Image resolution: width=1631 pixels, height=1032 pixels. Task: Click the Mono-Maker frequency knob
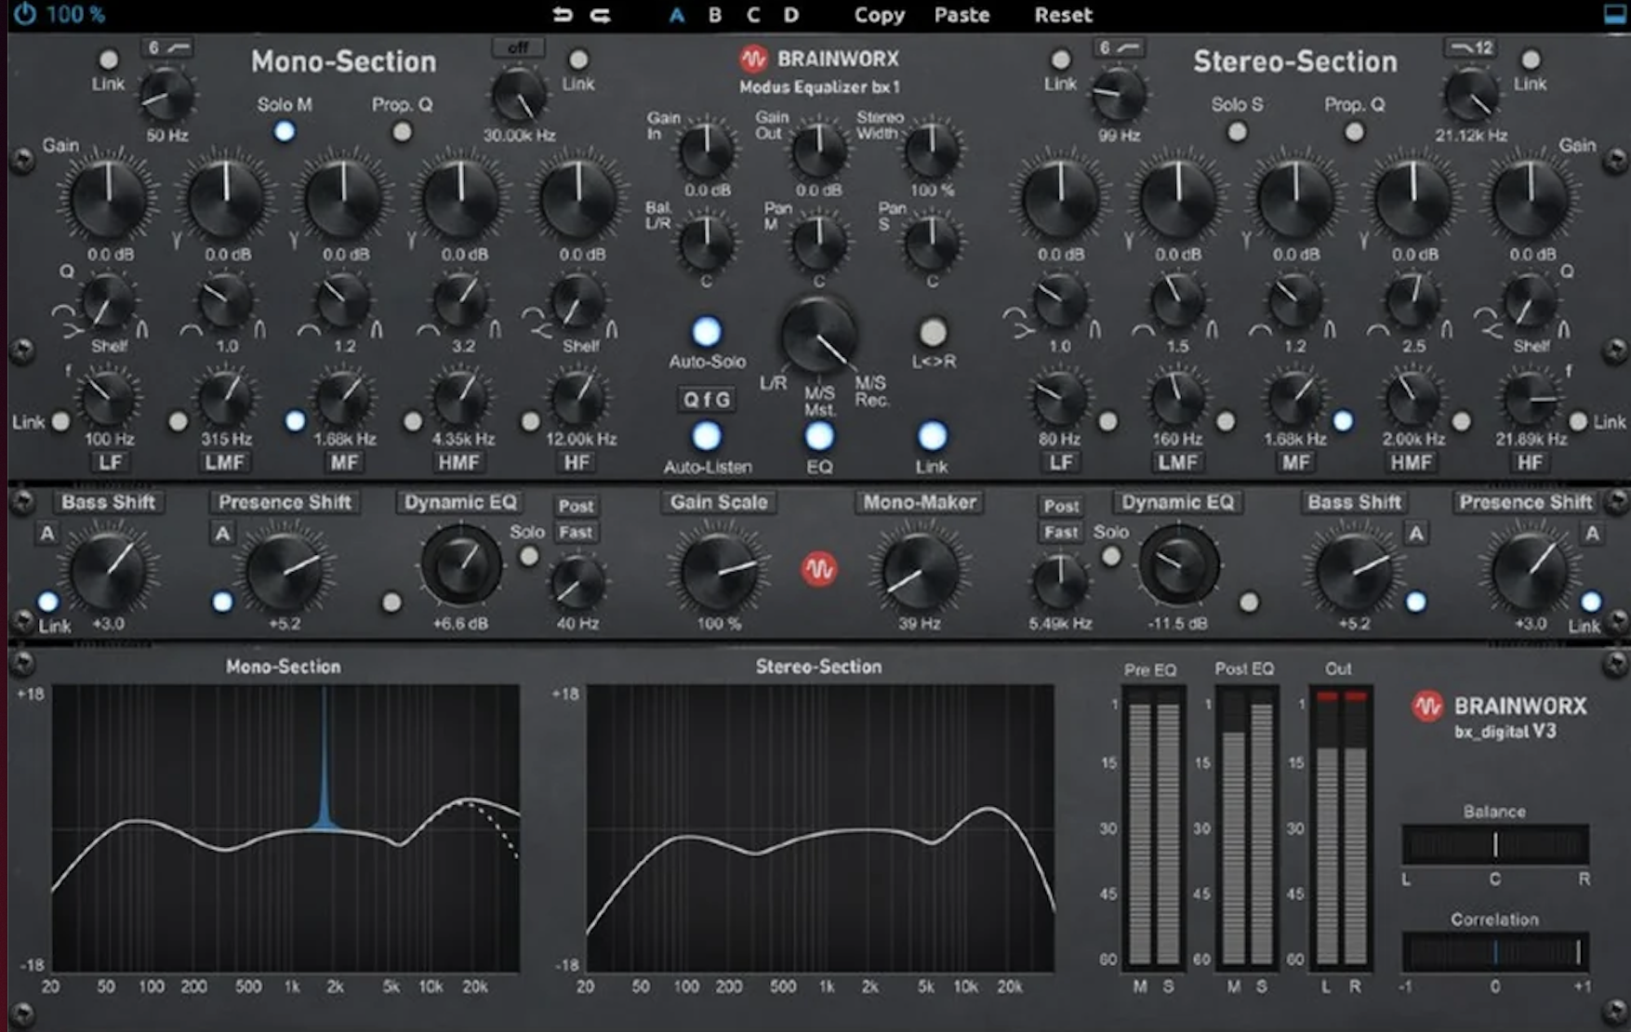(920, 571)
